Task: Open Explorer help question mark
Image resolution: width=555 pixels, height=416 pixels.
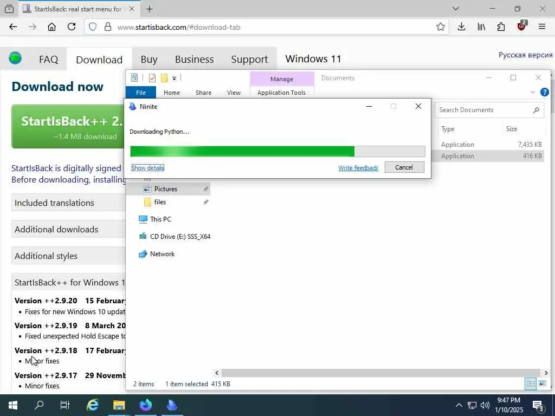Action: click(544, 92)
